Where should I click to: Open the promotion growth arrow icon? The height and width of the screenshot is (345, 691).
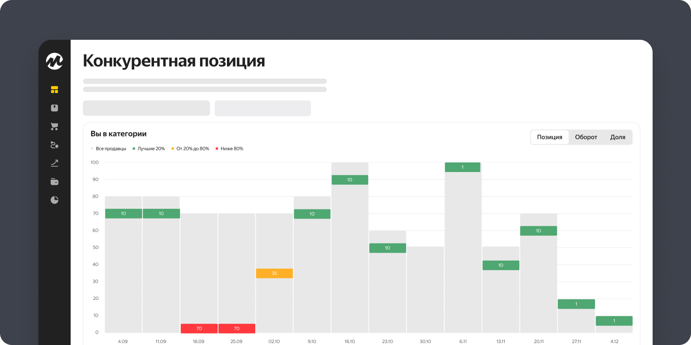(54, 163)
